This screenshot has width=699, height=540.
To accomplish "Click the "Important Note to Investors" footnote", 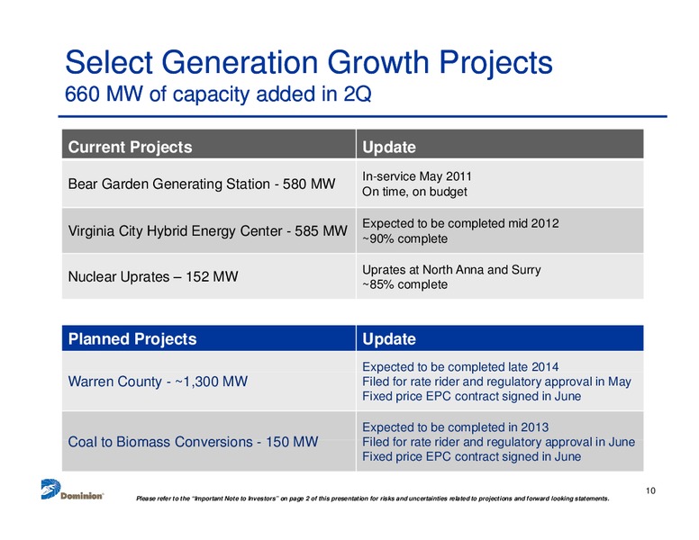I will tap(373, 499).
